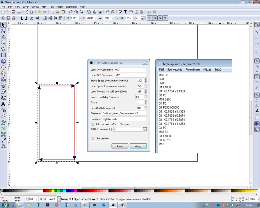Choose the Dropper color picker tool

(x=3, y=141)
